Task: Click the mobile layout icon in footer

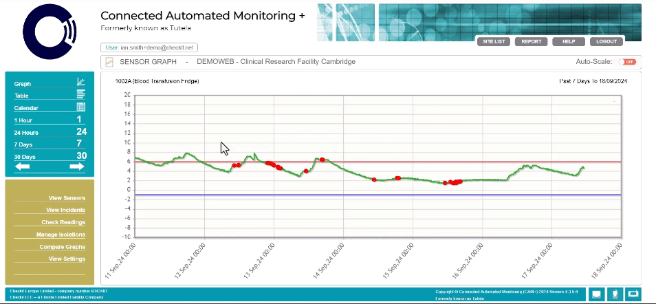Action: [x=615, y=294]
